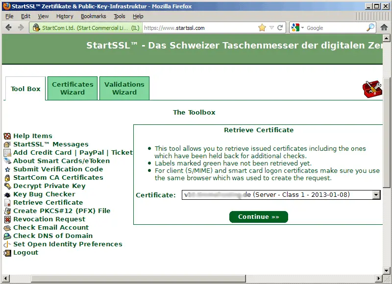Viewport: 392px width, 284px height.
Task: Switch to the Certificates Wizard tab
Action: point(72,89)
